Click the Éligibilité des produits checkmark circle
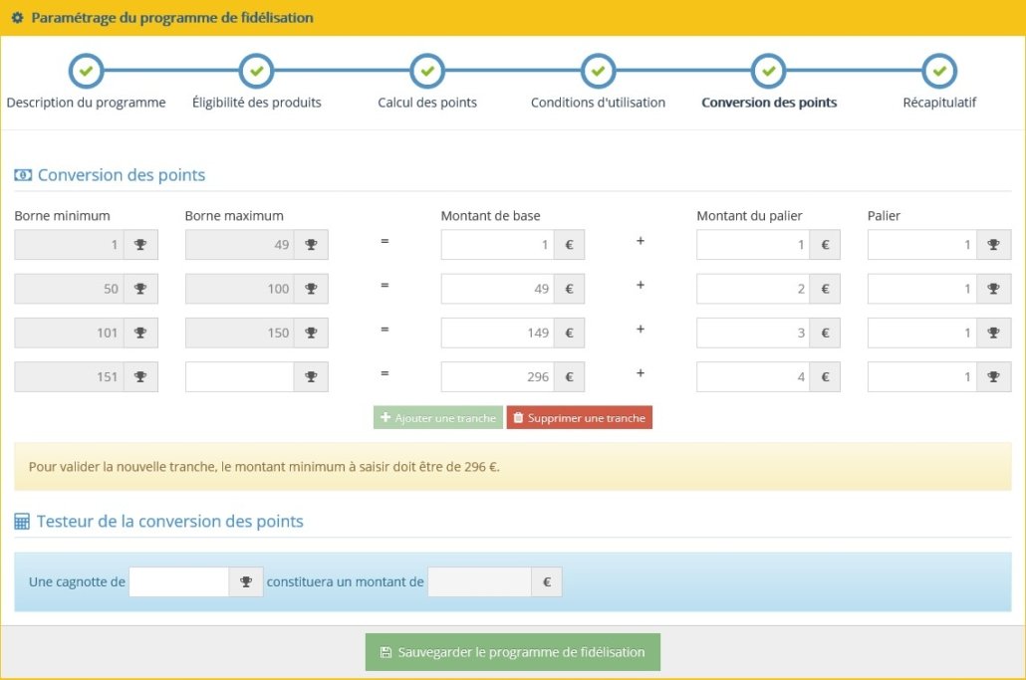The width and height of the screenshot is (1026, 680). click(x=257, y=72)
